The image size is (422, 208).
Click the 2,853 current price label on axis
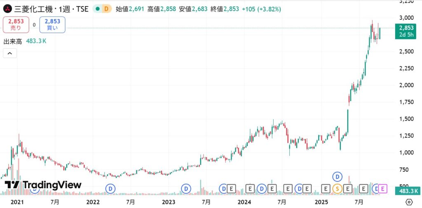pos(407,28)
